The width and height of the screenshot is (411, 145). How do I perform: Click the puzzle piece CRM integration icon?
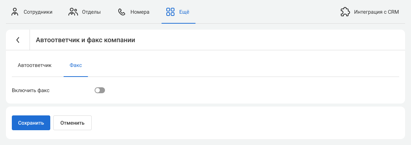tap(345, 12)
